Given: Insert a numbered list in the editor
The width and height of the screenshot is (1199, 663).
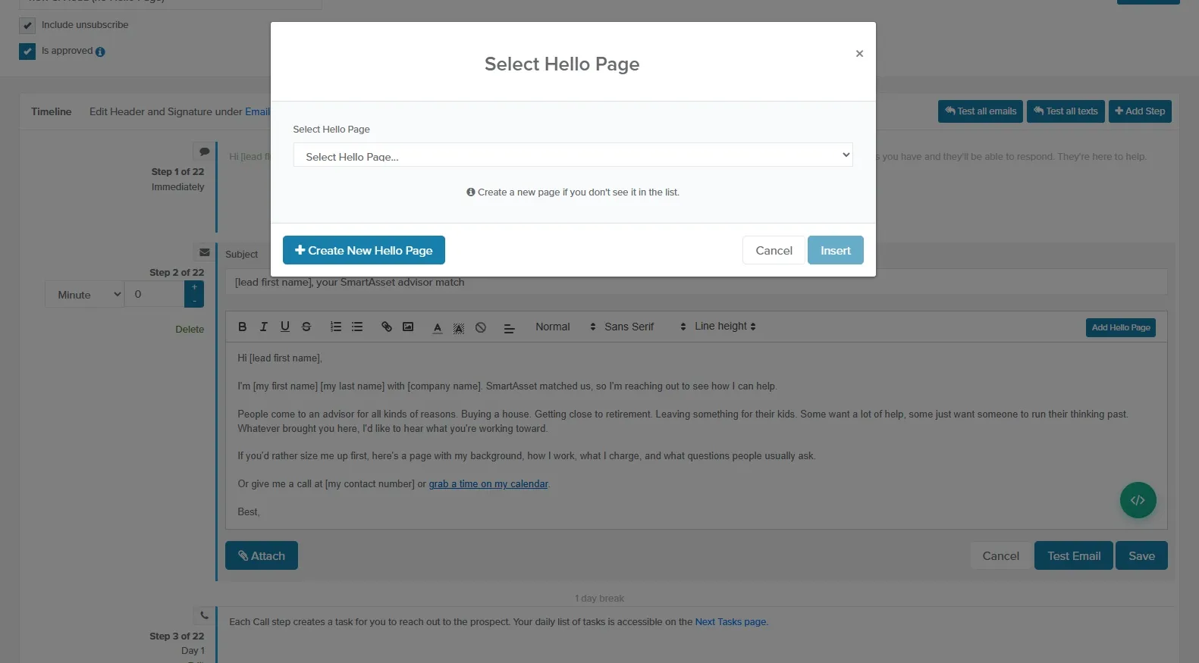Looking at the screenshot, I should coord(336,327).
